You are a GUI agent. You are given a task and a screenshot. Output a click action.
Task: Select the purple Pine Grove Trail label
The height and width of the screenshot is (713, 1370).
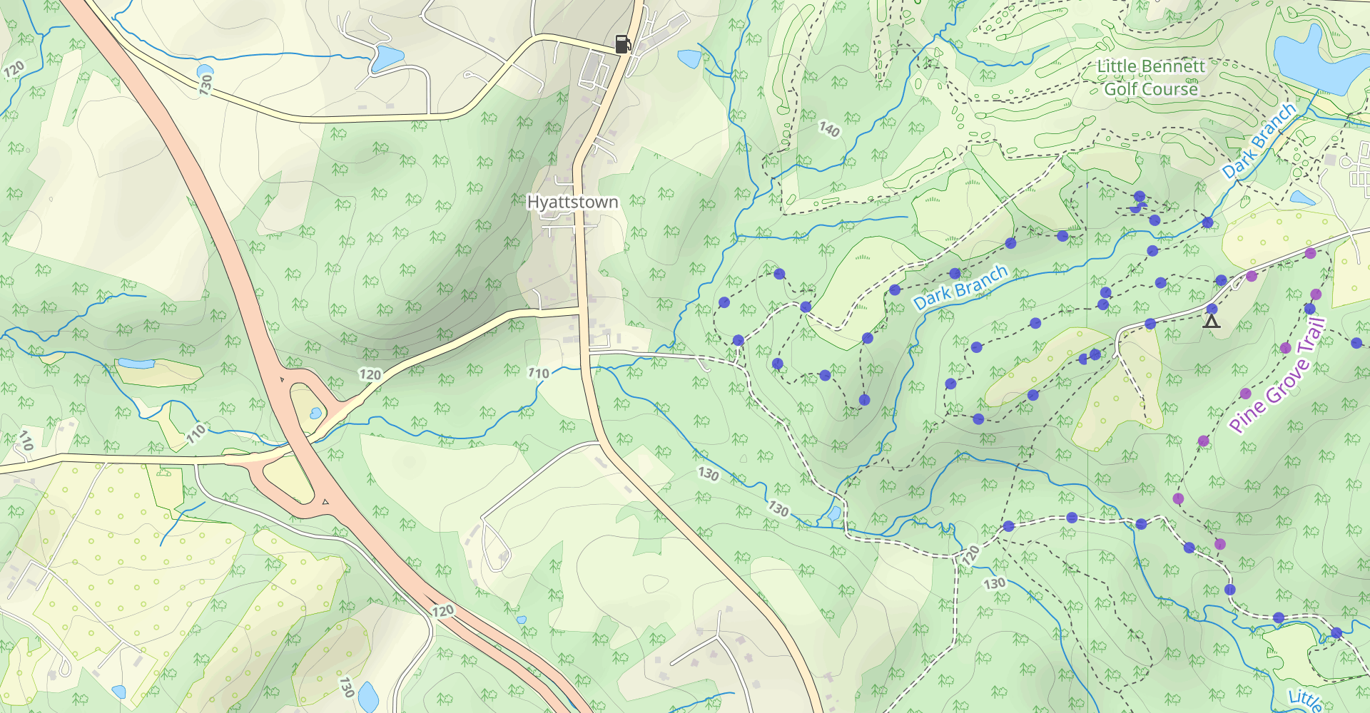(1277, 376)
